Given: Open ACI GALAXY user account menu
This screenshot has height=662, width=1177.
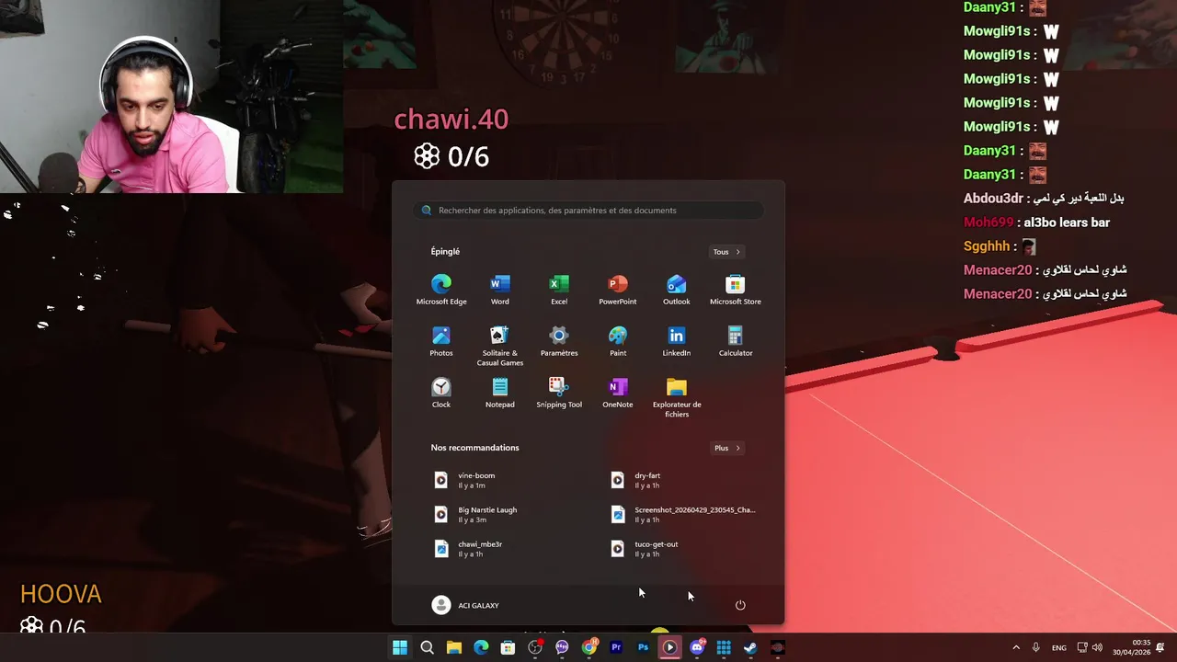Looking at the screenshot, I should [466, 605].
